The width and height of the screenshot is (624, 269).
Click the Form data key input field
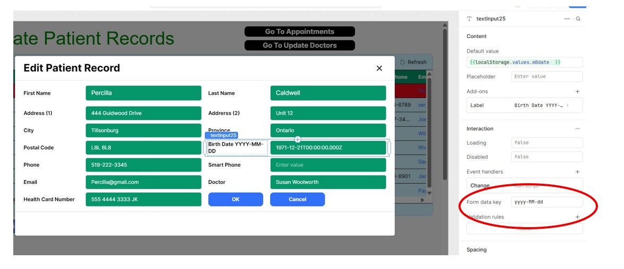(547, 202)
